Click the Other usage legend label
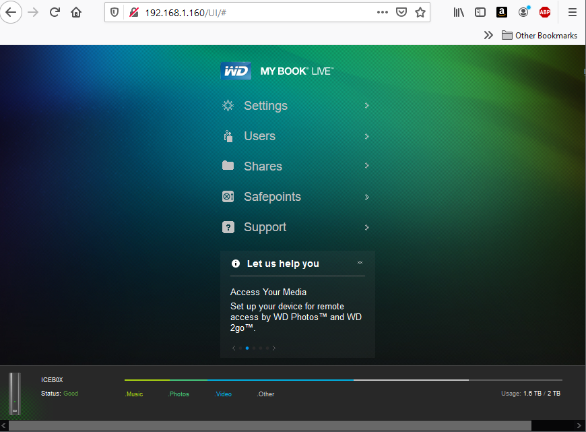Viewport: 586px width, 432px height. click(265, 394)
